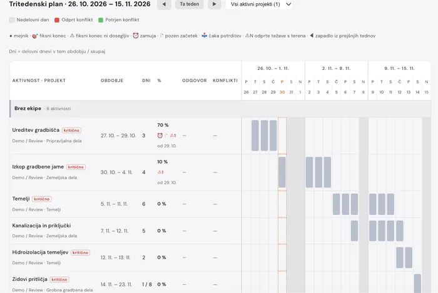Click the Kanalizacija in priključki Gantt bar for 7. 11.
The image size is (438, 293).
pos(354,231)
